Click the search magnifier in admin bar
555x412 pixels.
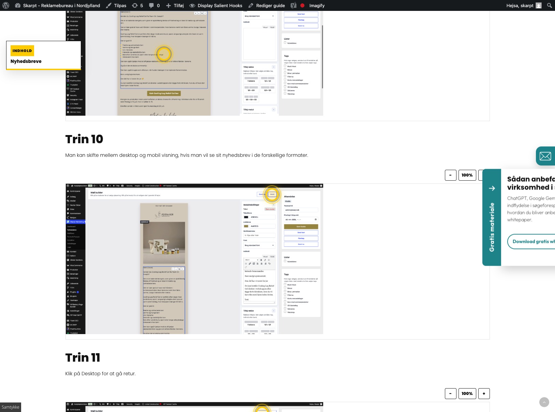click(549, 5)
